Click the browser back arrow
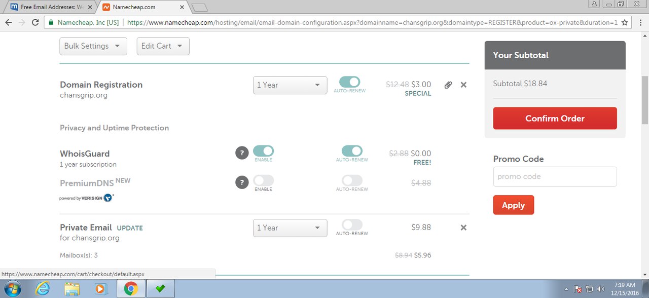Image resolution: width=649 pixels, height=298 pixels. pos(9,22)
